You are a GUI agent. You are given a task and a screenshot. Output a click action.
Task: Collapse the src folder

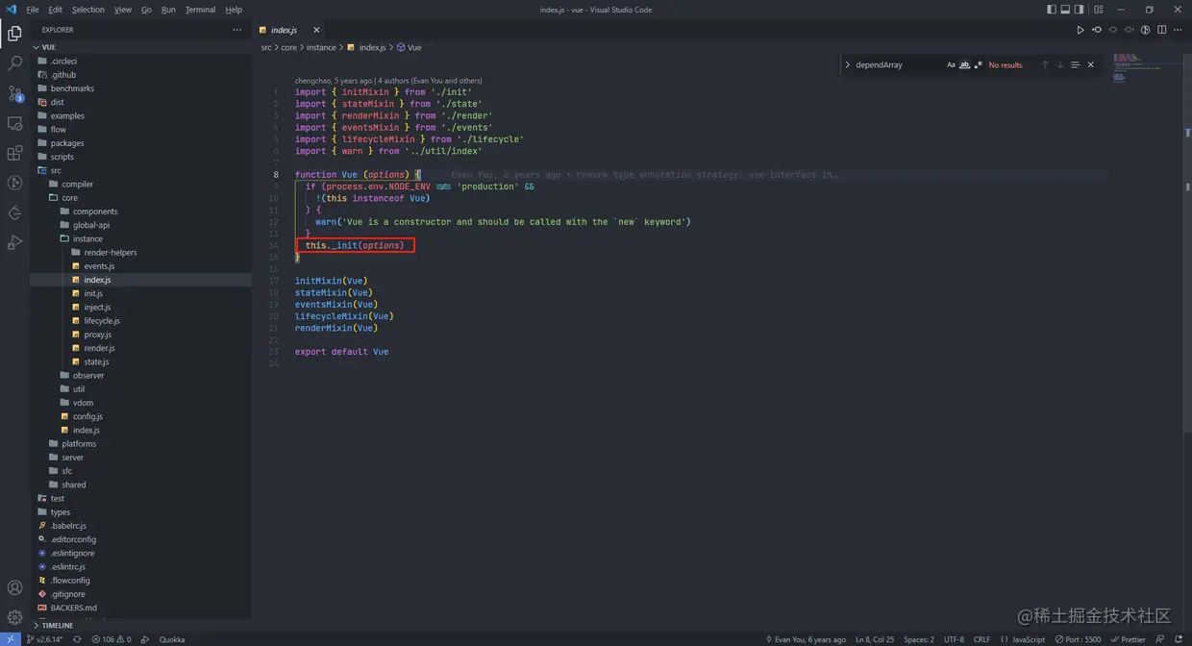[140, 170]
